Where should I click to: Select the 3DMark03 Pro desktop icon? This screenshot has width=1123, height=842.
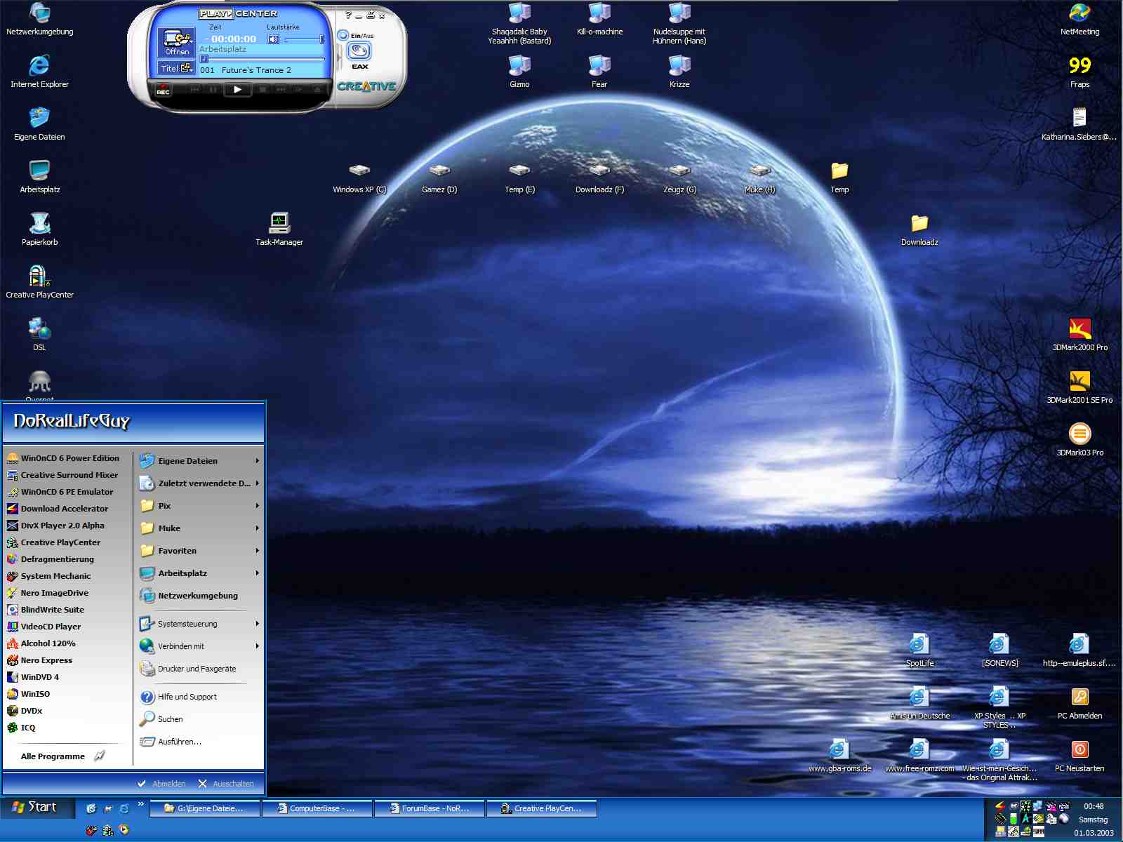click(x=1079, y=440)
